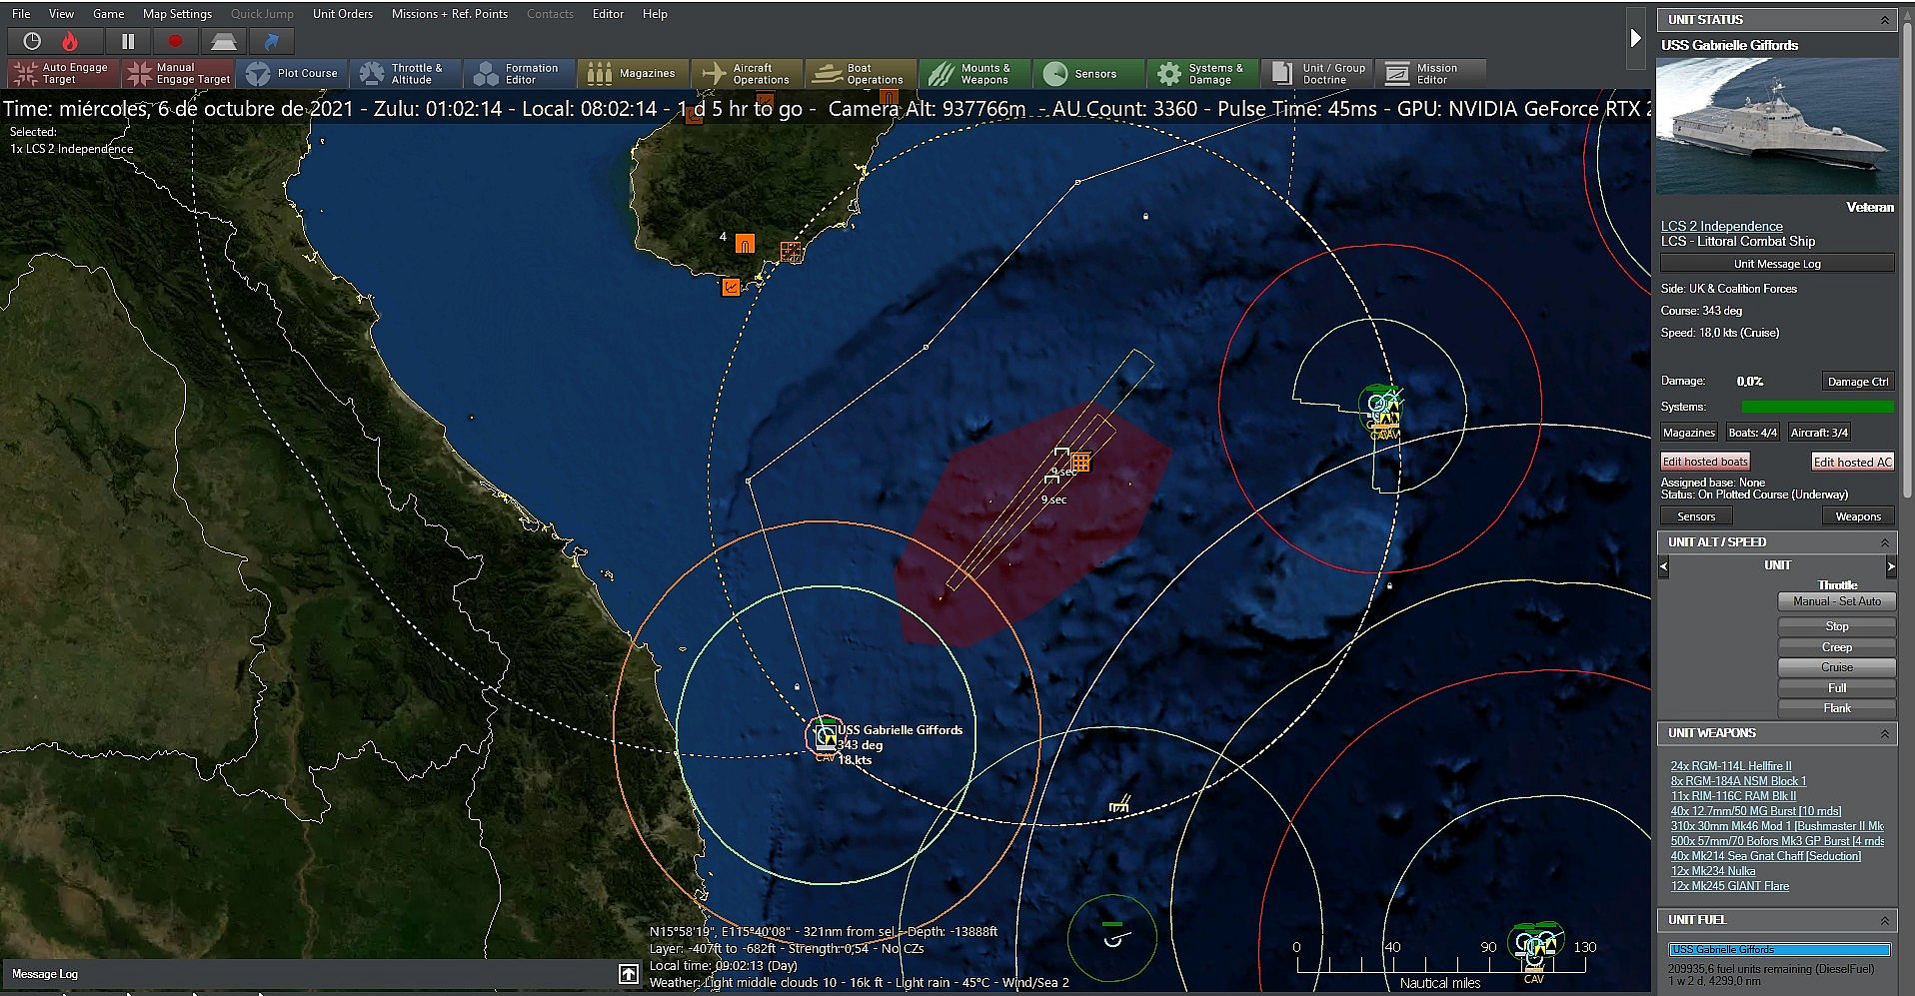Viewport: 1915px width, 996px height.
Task: Click the flame icon in the top toolbar
Action: [70, 41]
